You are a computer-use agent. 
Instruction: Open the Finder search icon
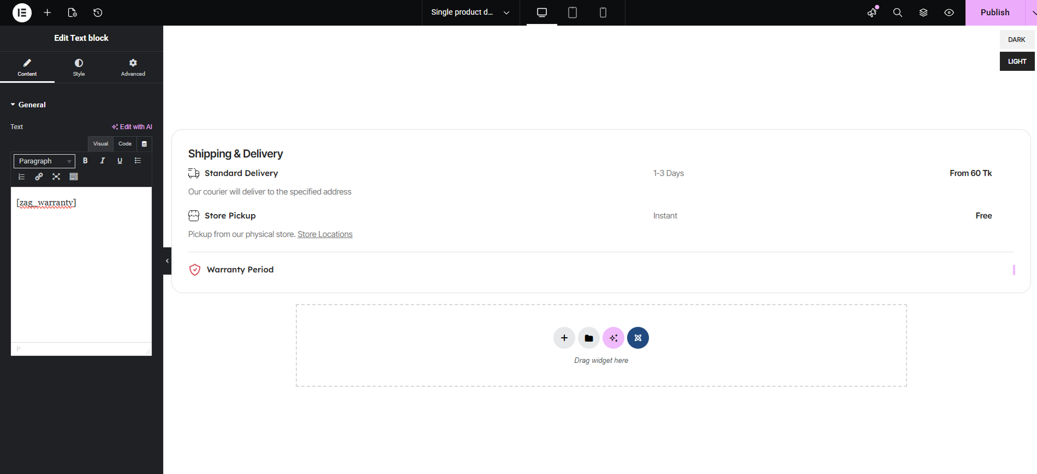pos(897,13)
